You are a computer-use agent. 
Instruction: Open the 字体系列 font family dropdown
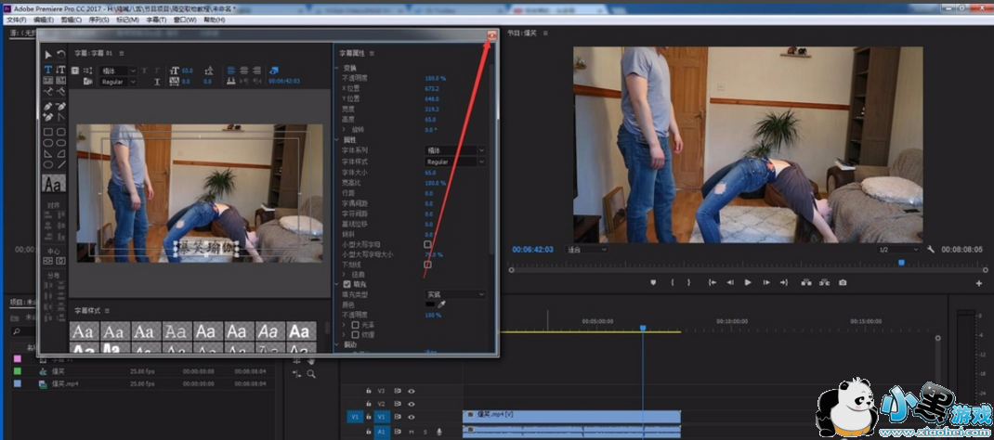pos(455,150)
